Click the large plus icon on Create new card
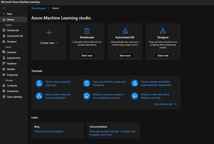Screen dimensions: 214x144 pyautogui.click(x=49, y=33)
